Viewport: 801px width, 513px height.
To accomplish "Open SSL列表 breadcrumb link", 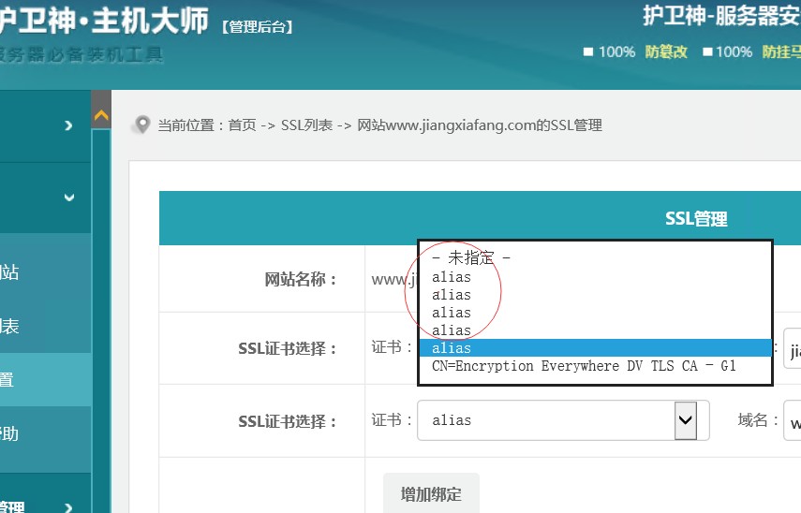I will click(306, 125).
